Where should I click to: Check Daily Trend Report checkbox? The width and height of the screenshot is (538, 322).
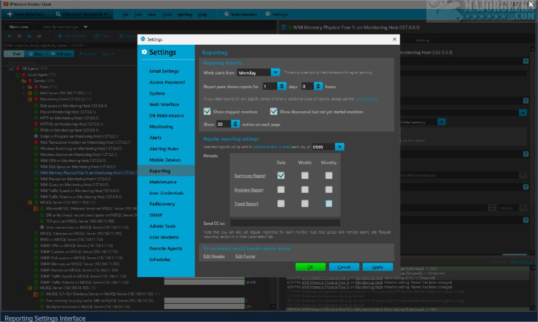tap(281, 204)
